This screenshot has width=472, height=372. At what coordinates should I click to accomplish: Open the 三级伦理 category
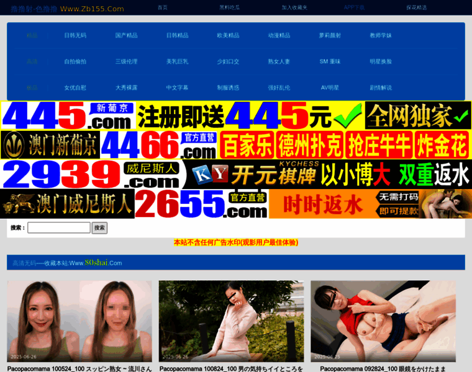click(x=126, y=61)
